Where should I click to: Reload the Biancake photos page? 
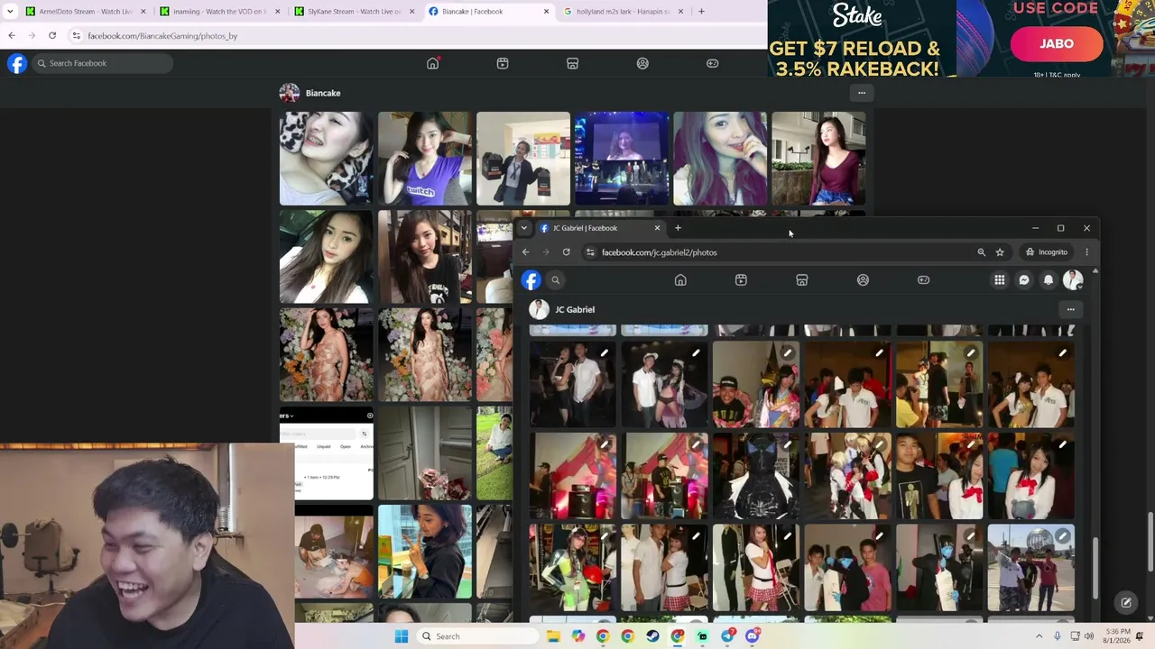[x=52, y=35]
